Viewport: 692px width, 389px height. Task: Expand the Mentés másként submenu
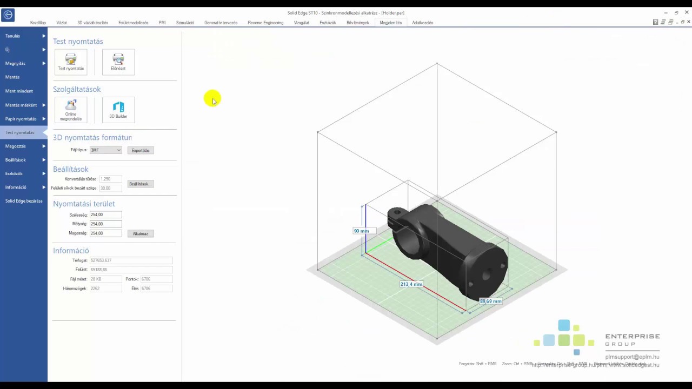click(x=44, y=105)
